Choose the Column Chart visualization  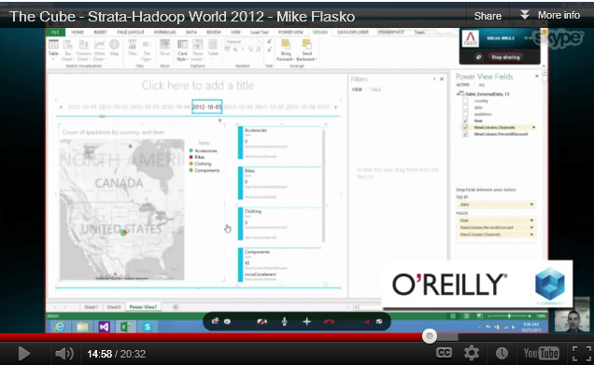coord(83,49)
